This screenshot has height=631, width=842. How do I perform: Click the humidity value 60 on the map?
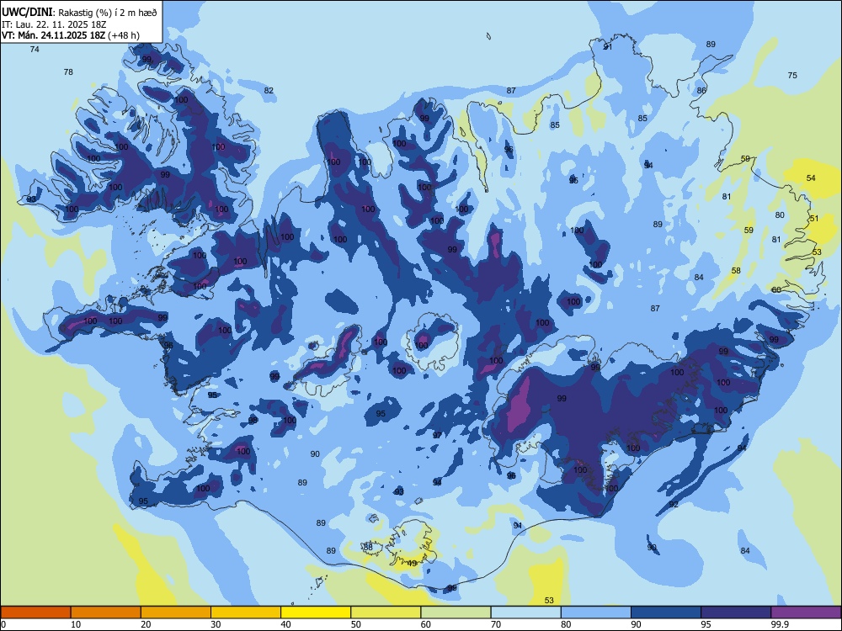point(776,290)
